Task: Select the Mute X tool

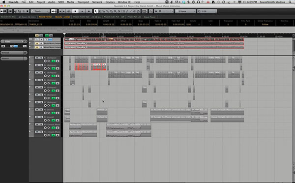Action: (119, 11)
